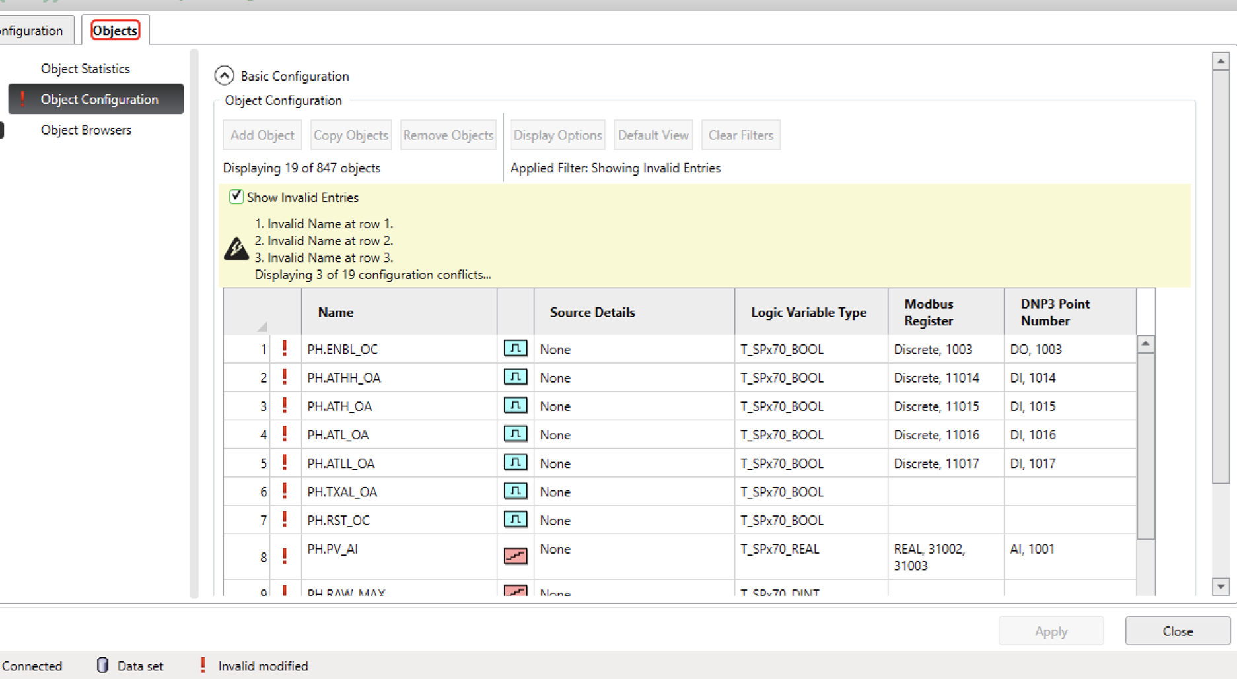Screen dimensions: 1237x679
Task: Click digital signal icon for PH.ENBL_OC row
Action: [x=515, y=348]
